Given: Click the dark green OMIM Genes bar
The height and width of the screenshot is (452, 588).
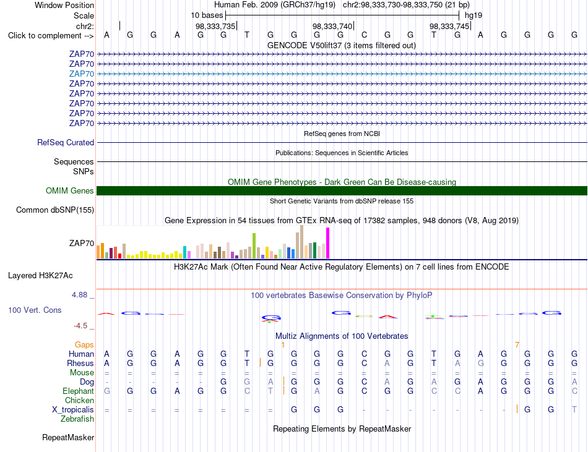Looking at the screenshot, I should coord(342,190).
